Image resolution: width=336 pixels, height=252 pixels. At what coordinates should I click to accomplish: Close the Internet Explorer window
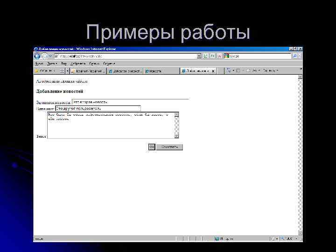point(301,49)
